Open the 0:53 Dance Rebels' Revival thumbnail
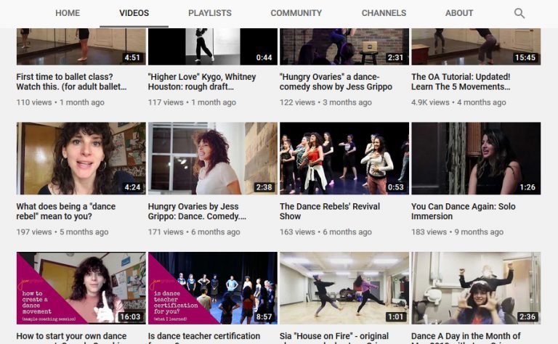Screen dimensions: 558x344 tap(344, 158)
